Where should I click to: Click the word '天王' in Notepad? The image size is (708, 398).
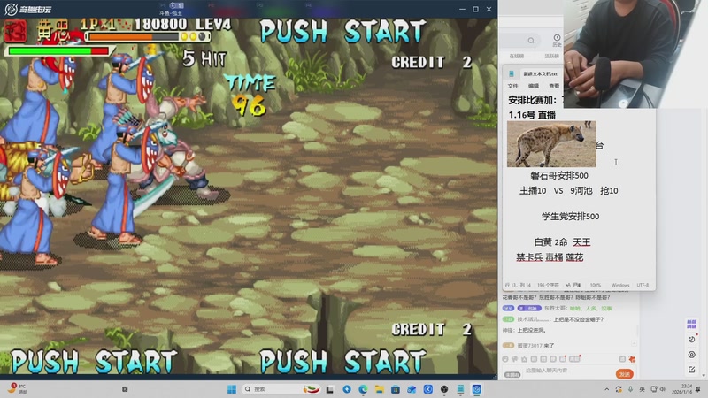581,242
